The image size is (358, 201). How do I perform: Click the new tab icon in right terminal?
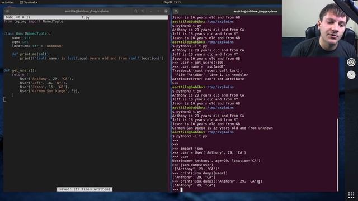(x=176, y=11)
